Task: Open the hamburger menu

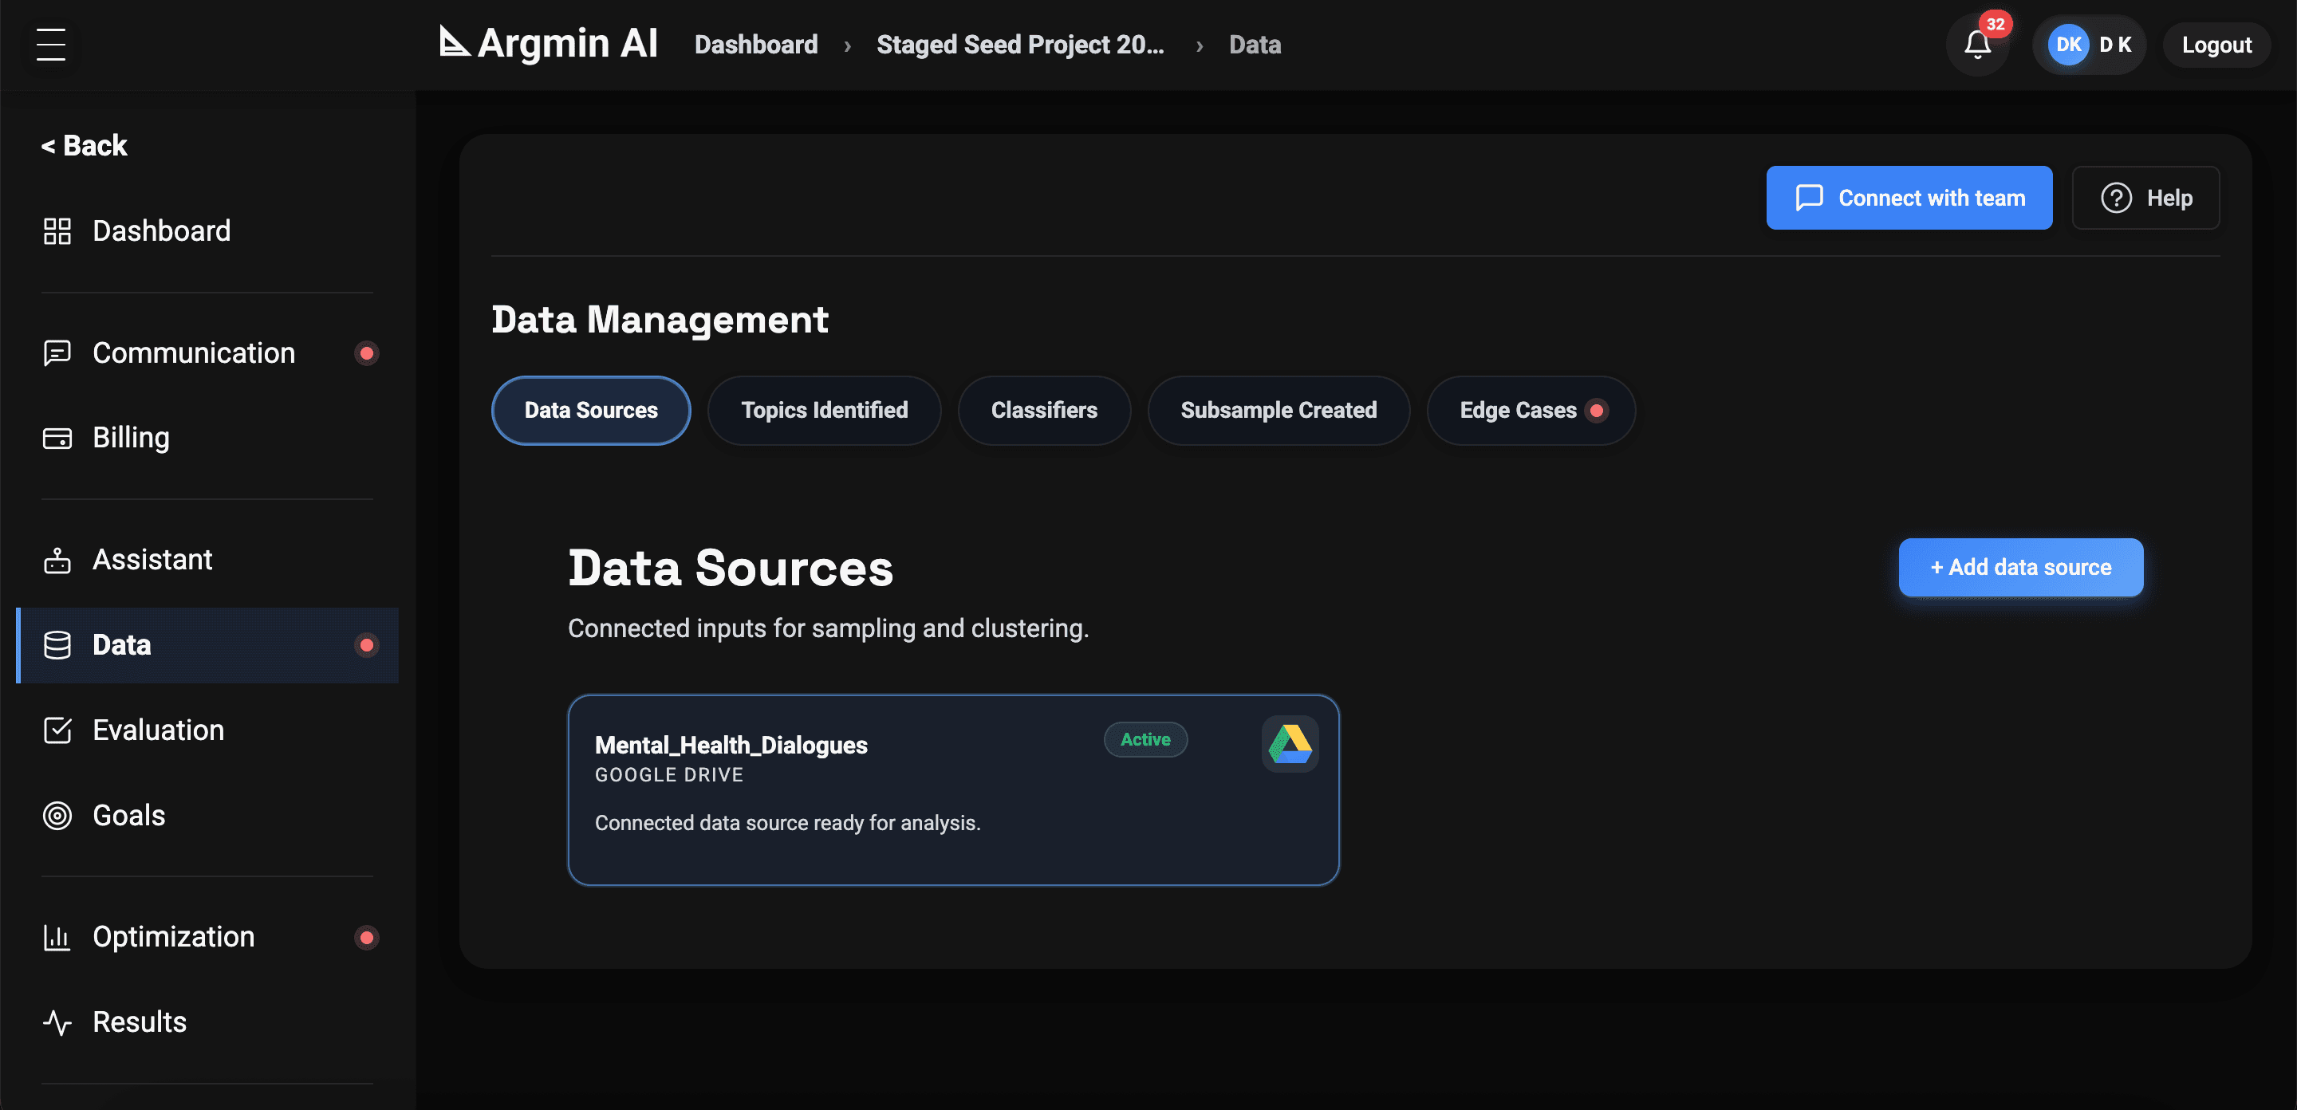Action: tap(50, 45)
